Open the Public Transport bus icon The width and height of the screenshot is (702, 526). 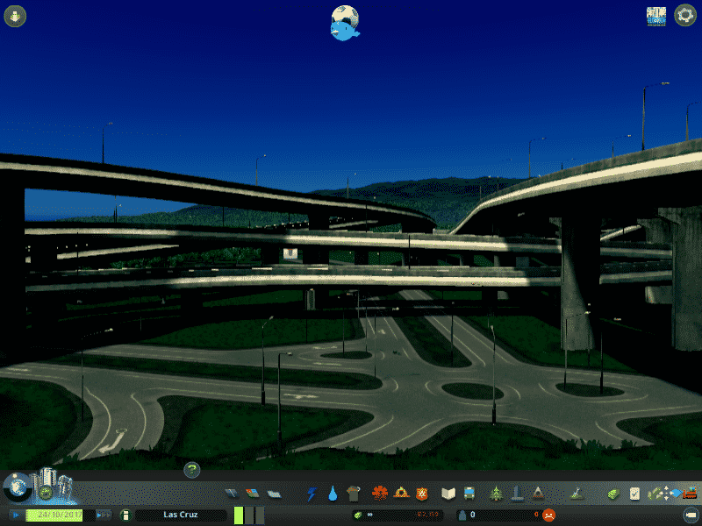(469, 494)
